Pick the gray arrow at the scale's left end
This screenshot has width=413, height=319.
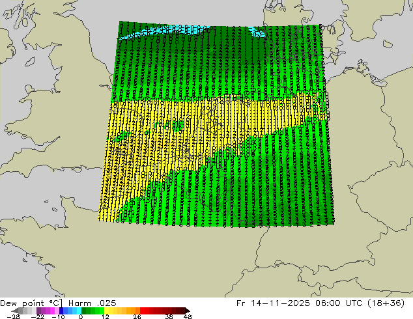click(15, 311)
